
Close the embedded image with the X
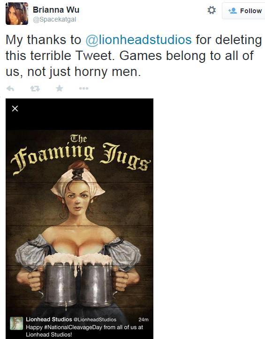(x=15, y=108)
